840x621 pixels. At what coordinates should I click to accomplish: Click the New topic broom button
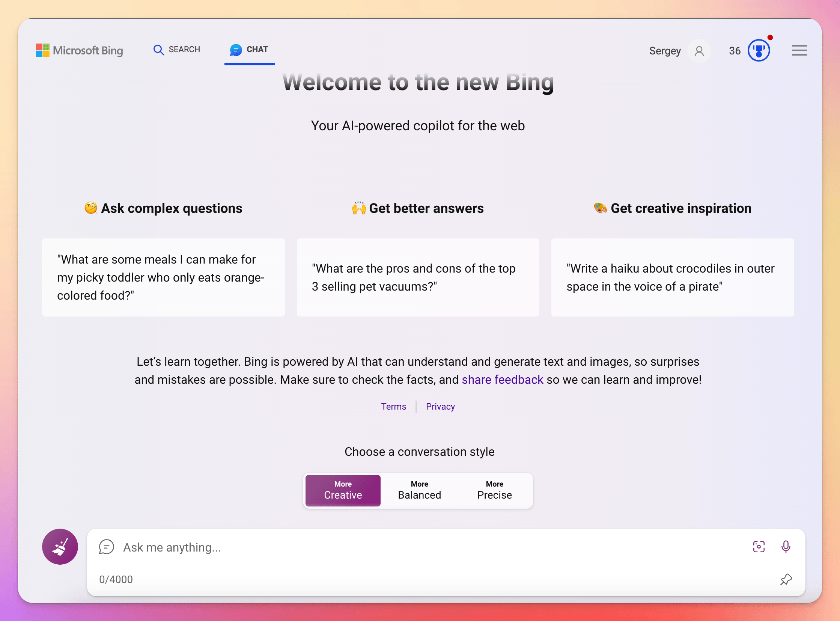click(x=60, y=547)
